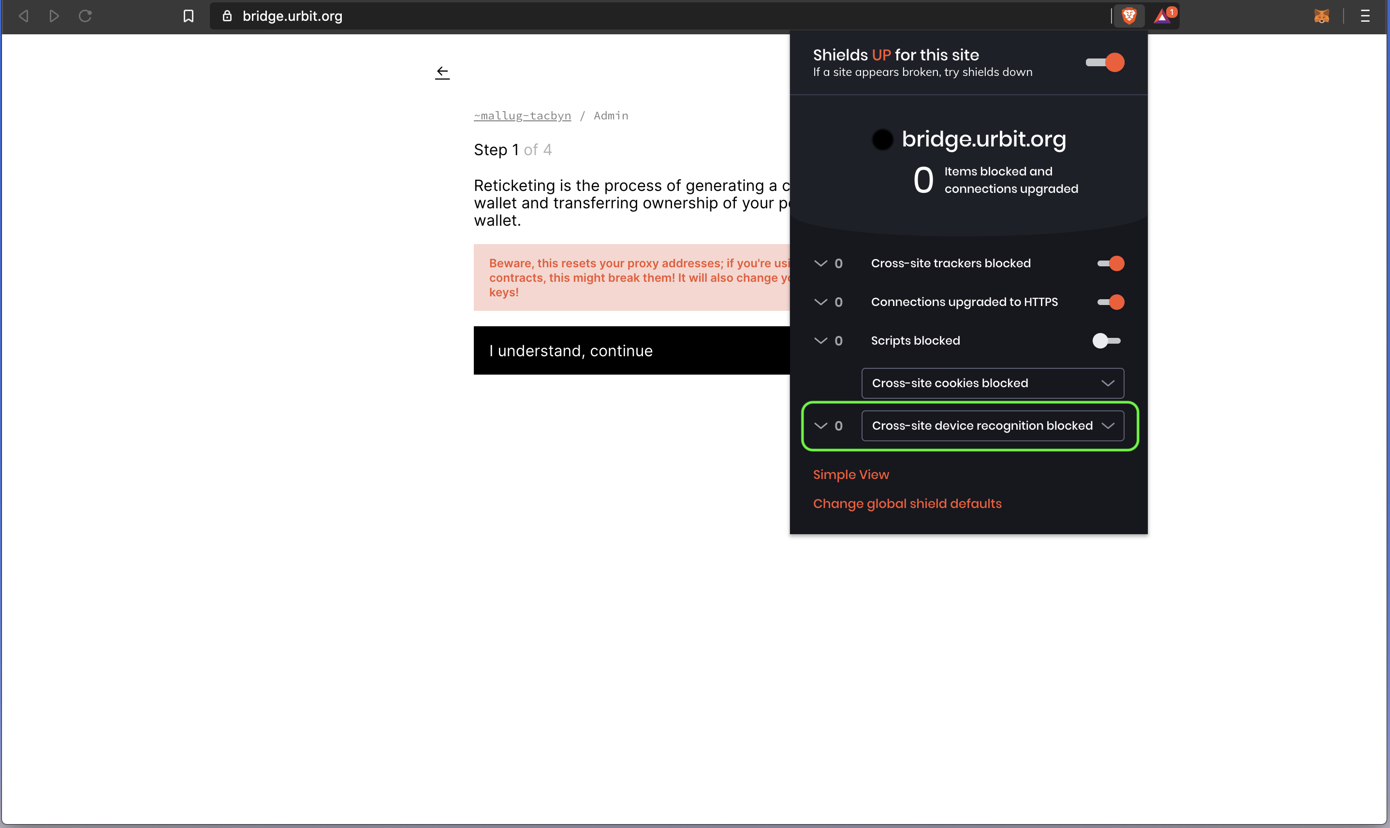Reload the bridge.urbit.org page

point(85,15)
